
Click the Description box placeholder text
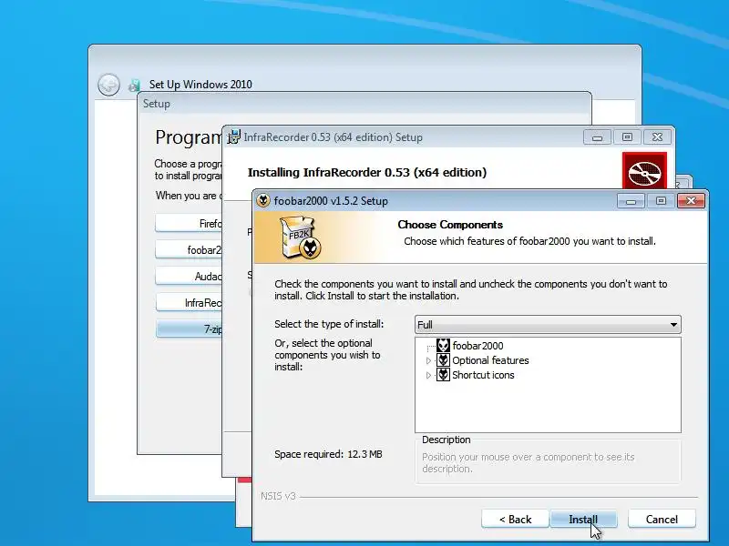pos(529,463)
